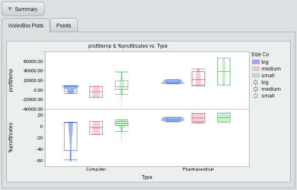Click the pink medium violin legend swatch
Image resolution: width=297 pixels, height=190 pixels.
[255, 68]
